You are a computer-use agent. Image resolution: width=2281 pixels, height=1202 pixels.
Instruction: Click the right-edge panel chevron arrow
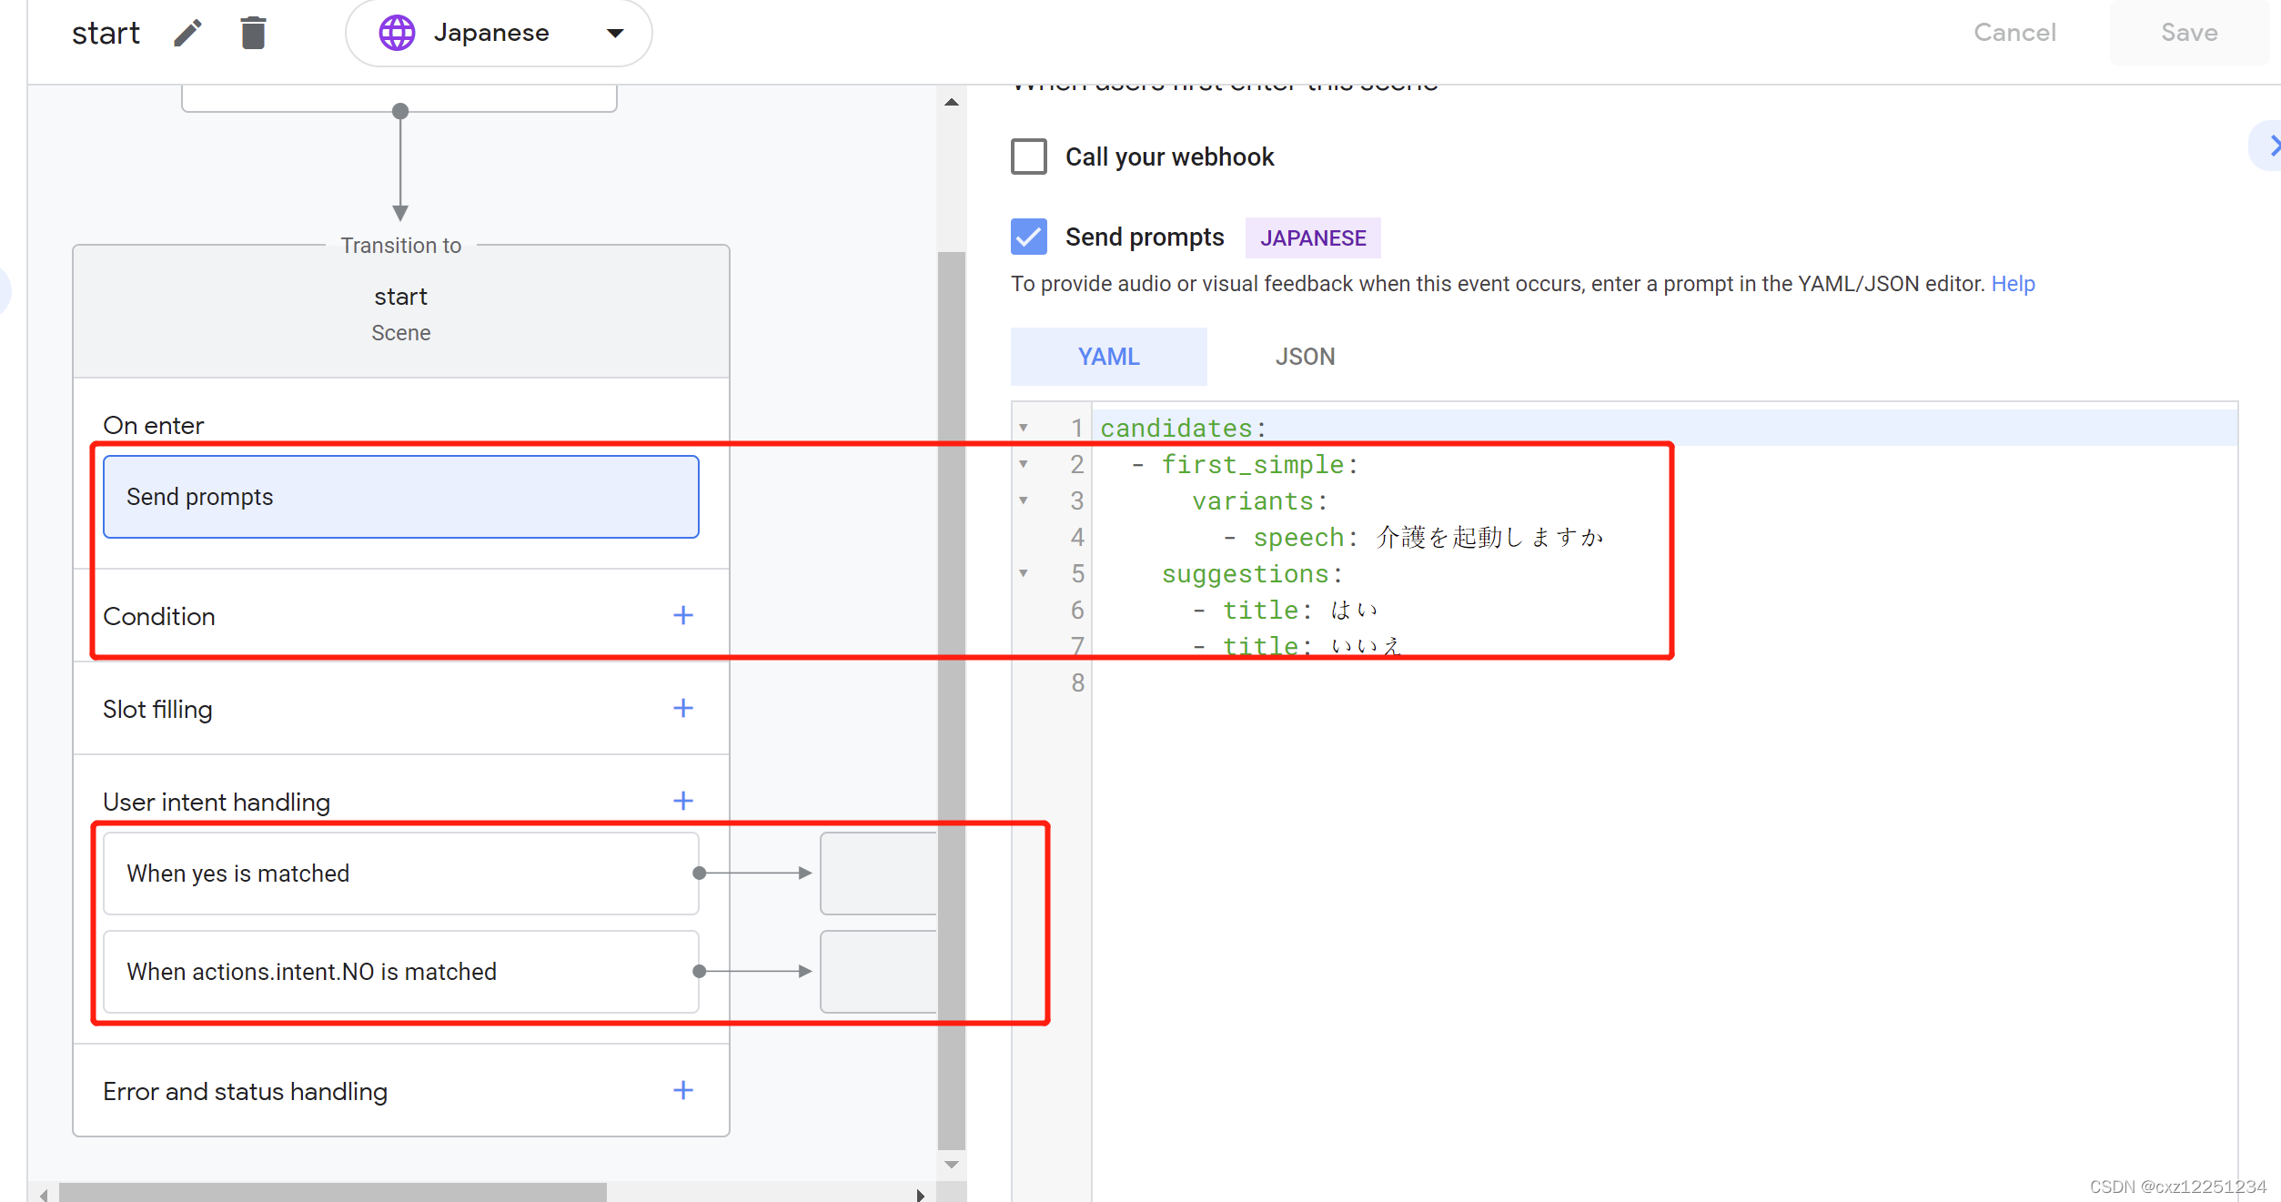pyautogui.click(x=2270, y=146)
